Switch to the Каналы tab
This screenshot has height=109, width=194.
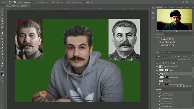[163, 53]
